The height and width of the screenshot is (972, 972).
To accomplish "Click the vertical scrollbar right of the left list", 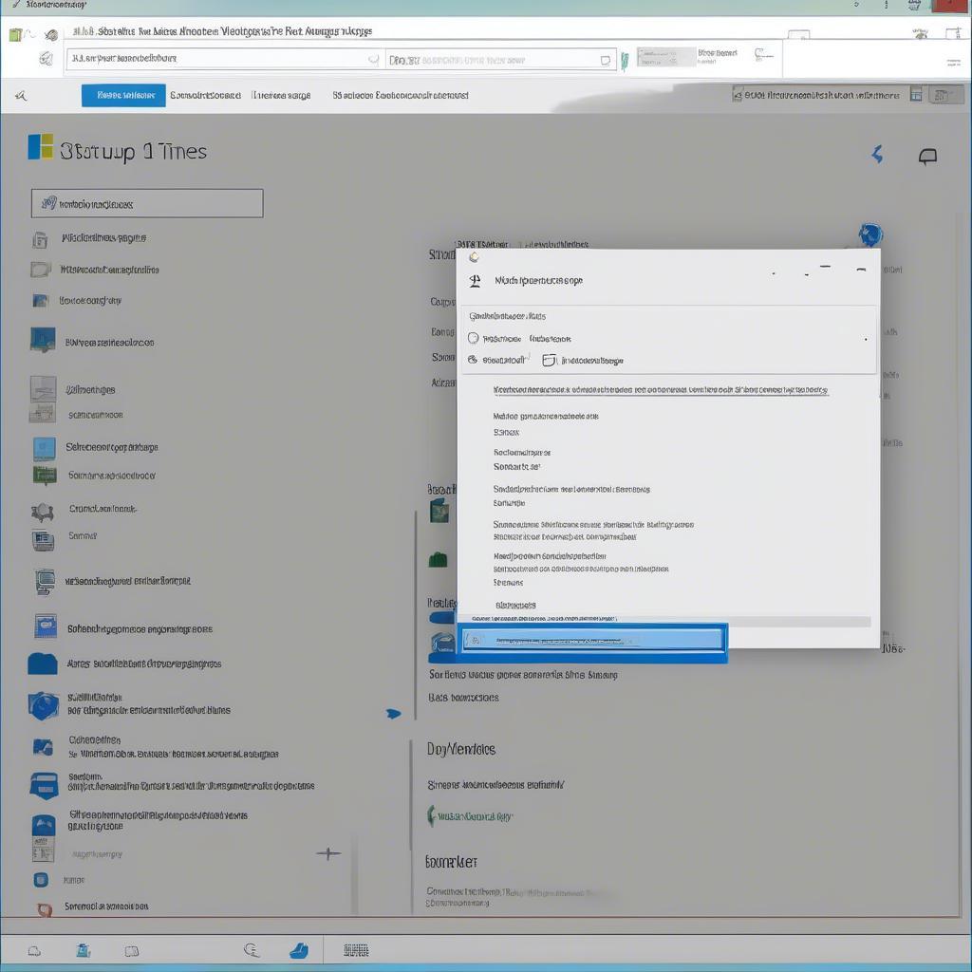I will coord(415,614).
